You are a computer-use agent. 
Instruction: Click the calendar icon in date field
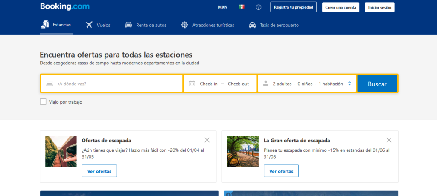(192, 84)
